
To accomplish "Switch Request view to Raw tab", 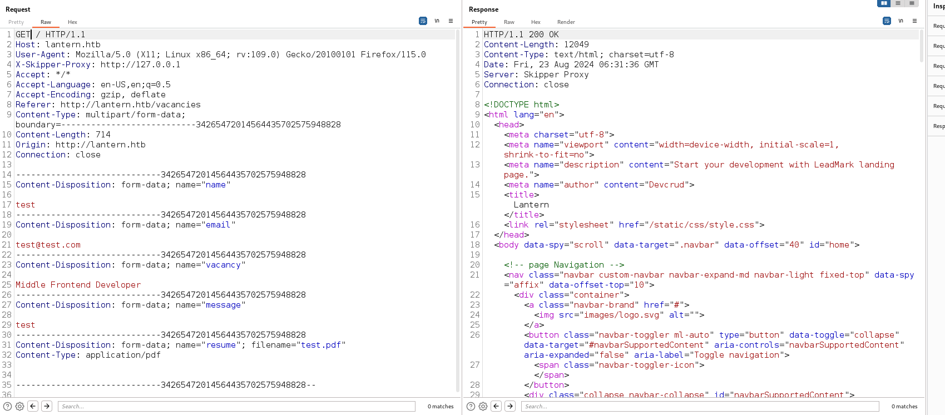I will click(46, 22).
